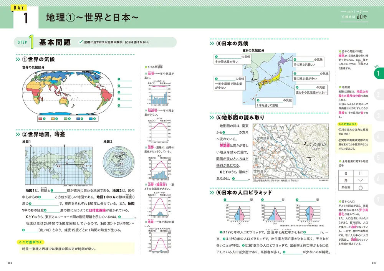Click the 地図1 grid world map
Image resolution: width=384 pixels, height=271 pixels.
click(59, 165)
